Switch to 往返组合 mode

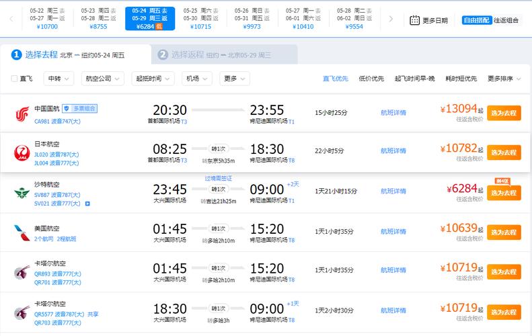click(x=506, y=20)
